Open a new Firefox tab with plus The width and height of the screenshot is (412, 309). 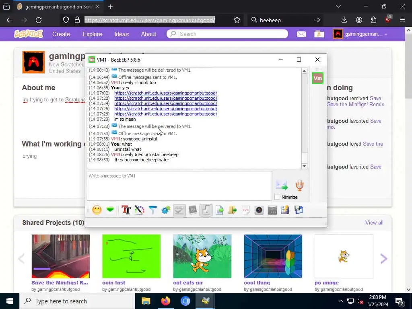(x=111, y=7)
